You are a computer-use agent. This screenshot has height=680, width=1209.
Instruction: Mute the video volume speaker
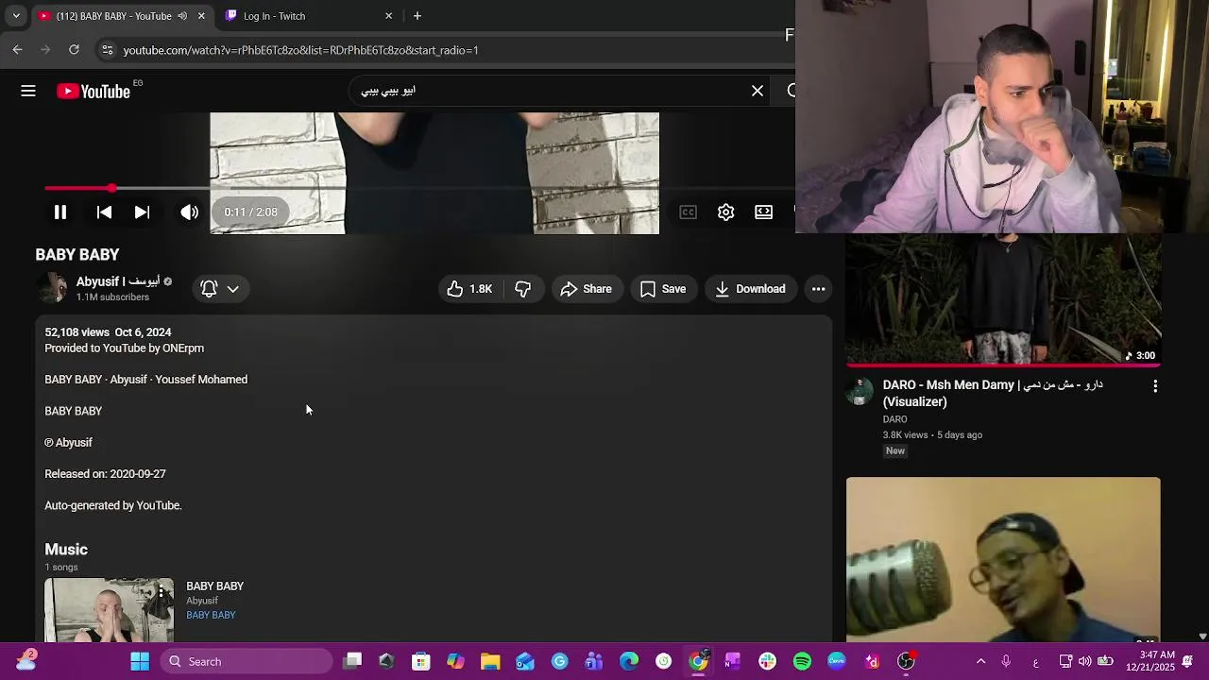click(189, 212)
